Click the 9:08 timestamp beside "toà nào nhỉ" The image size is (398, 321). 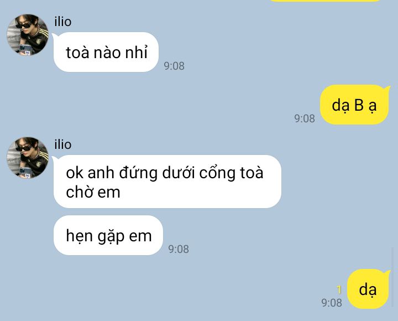coord(174,66)
